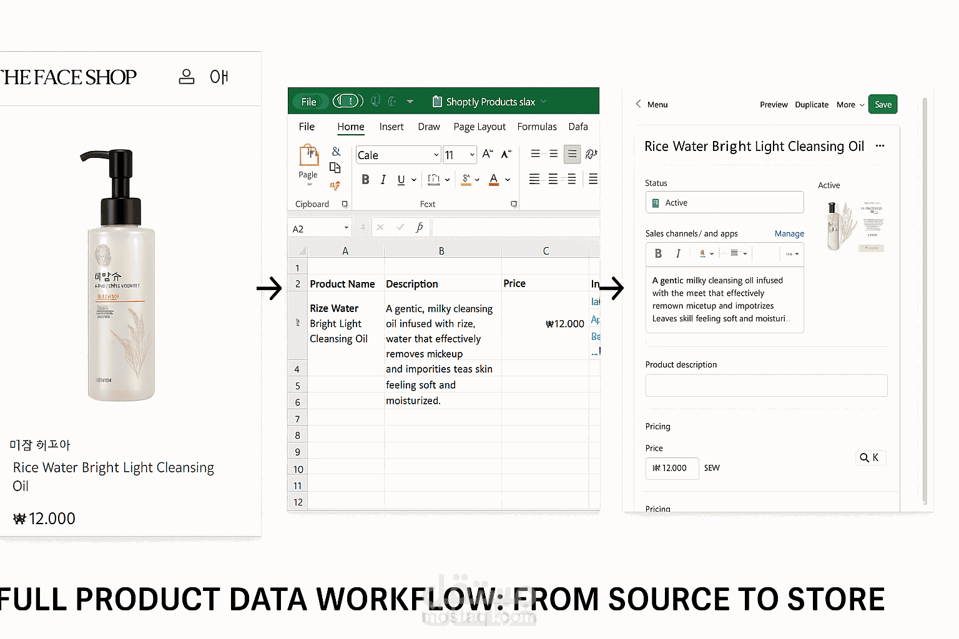The width and height of the screenshot is (959, 639).
Task: Switch to the Page Layout ribbon tab
Action: coord(479,127)
